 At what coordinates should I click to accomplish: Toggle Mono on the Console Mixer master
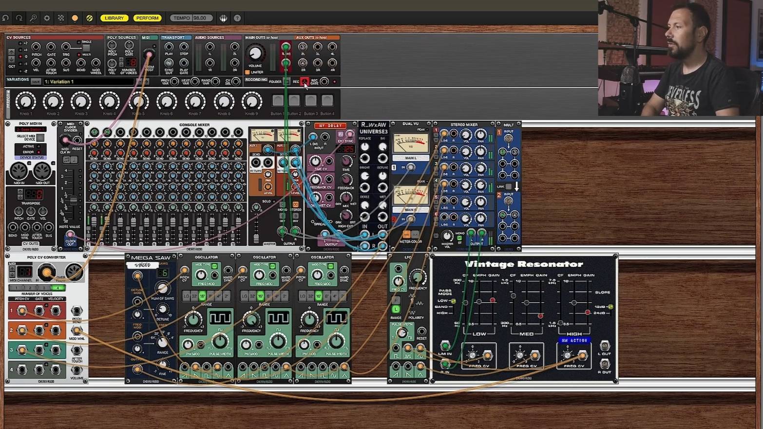click(x=283, y=204)
